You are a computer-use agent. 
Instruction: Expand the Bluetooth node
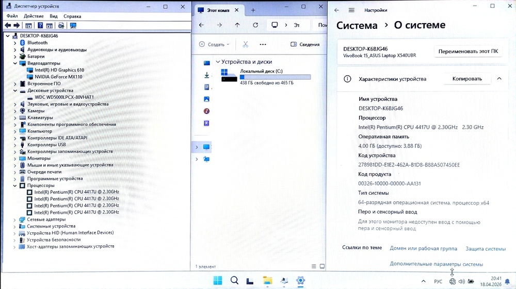point(15,43)
